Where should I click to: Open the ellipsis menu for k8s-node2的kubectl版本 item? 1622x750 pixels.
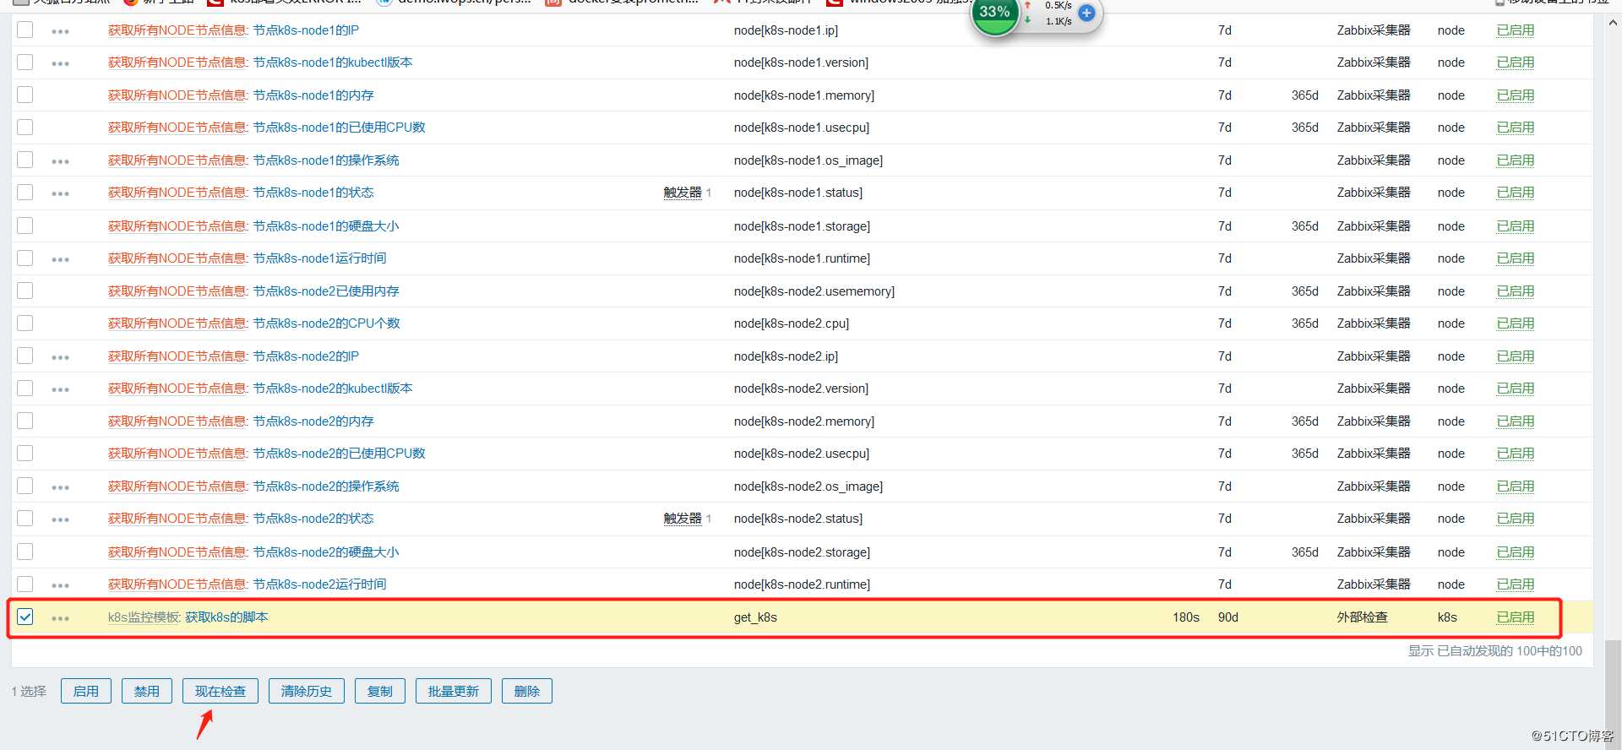60,389
